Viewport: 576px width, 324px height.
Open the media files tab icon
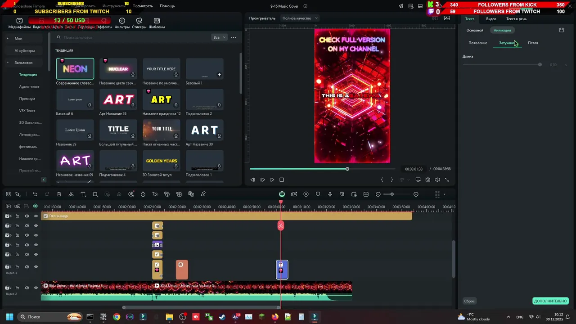19,21
